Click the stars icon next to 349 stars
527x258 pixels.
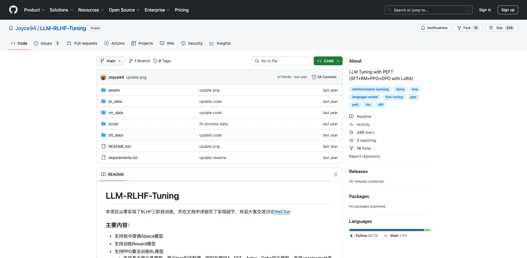(351, 132)
